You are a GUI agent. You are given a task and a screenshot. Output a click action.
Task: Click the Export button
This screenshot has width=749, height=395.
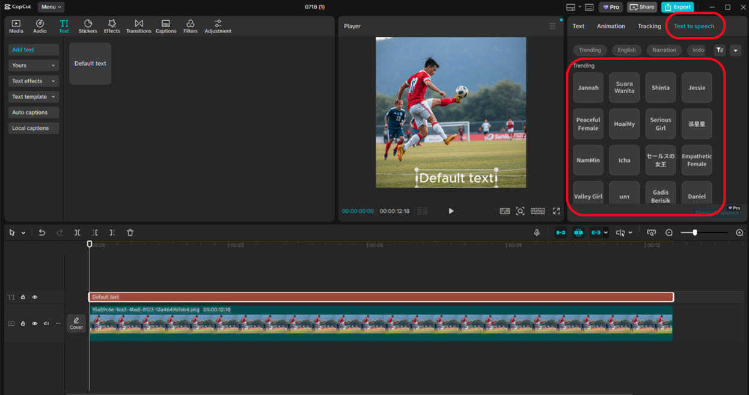click(x=677, y=7)
